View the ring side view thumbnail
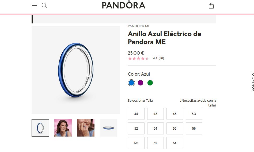This screenshot has width=254, height=152. [109, 128]
